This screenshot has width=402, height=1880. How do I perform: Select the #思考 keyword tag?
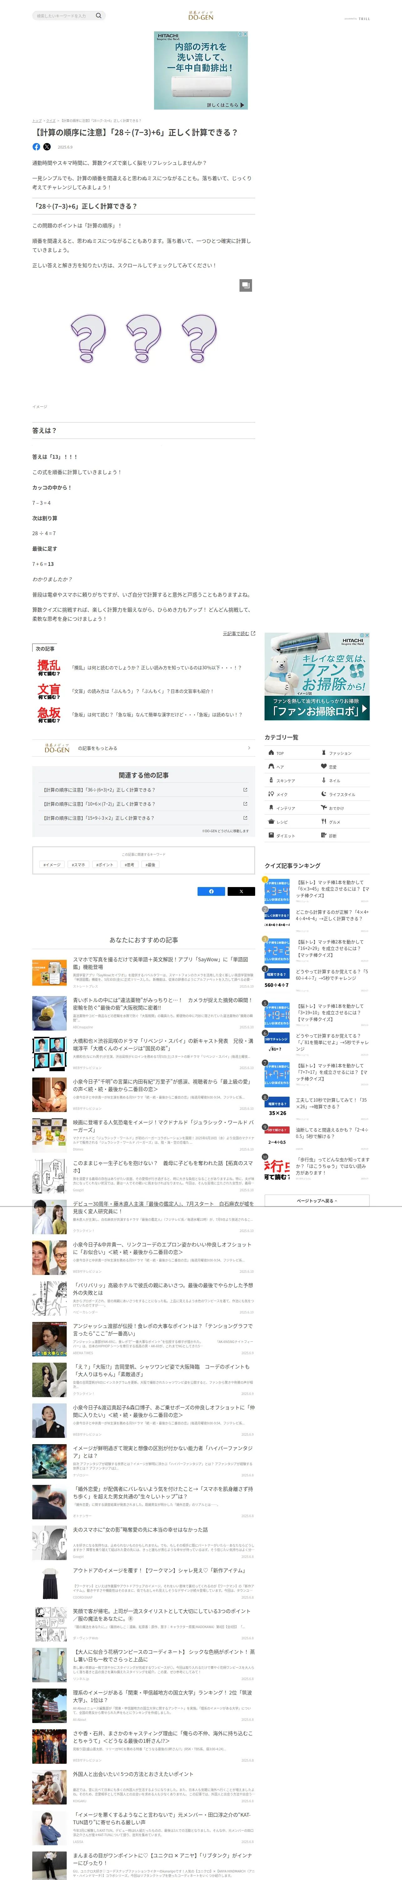129,865
